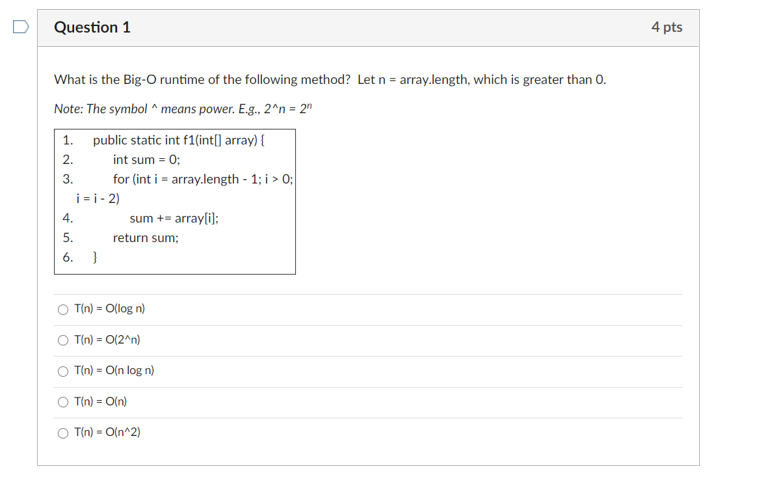Image resolution: width=774 pixels, height=488 pixels.
Task: Choose T(n) = O(n^2) as your answer
Action: point(63,432)
